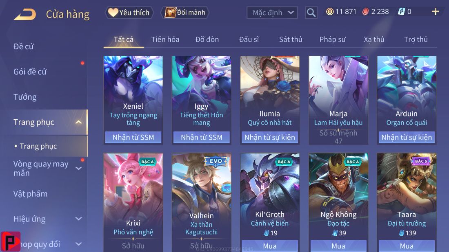Select the Tiến hóa tab
The height and width of the screenshot is (252, 449).
pyautogui.click(x=165, y=39)
